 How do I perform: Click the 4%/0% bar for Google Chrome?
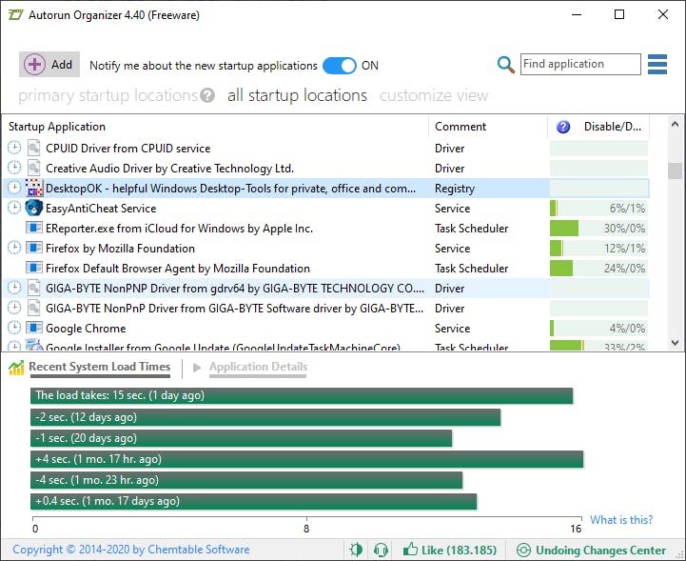point(598,329)
